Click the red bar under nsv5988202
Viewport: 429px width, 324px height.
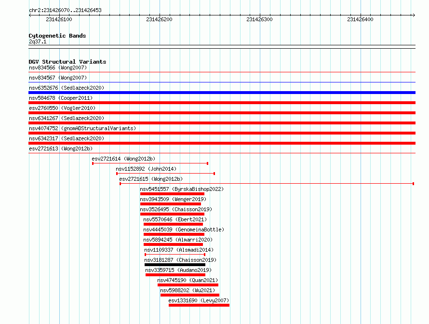(x=190, y=295)
